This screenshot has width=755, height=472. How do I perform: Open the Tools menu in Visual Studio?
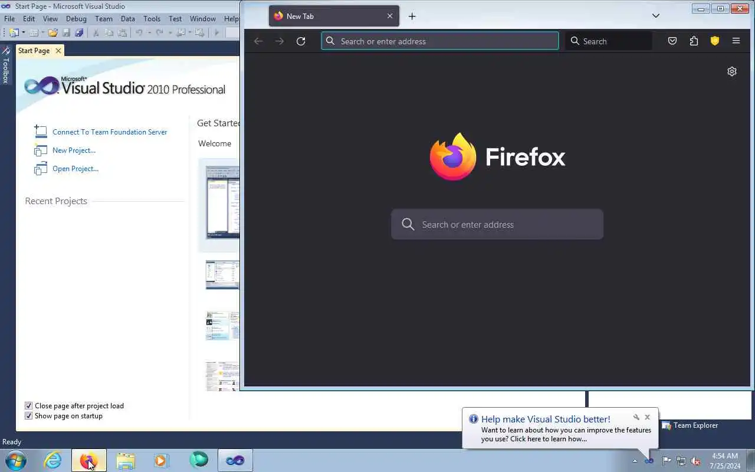152,19
